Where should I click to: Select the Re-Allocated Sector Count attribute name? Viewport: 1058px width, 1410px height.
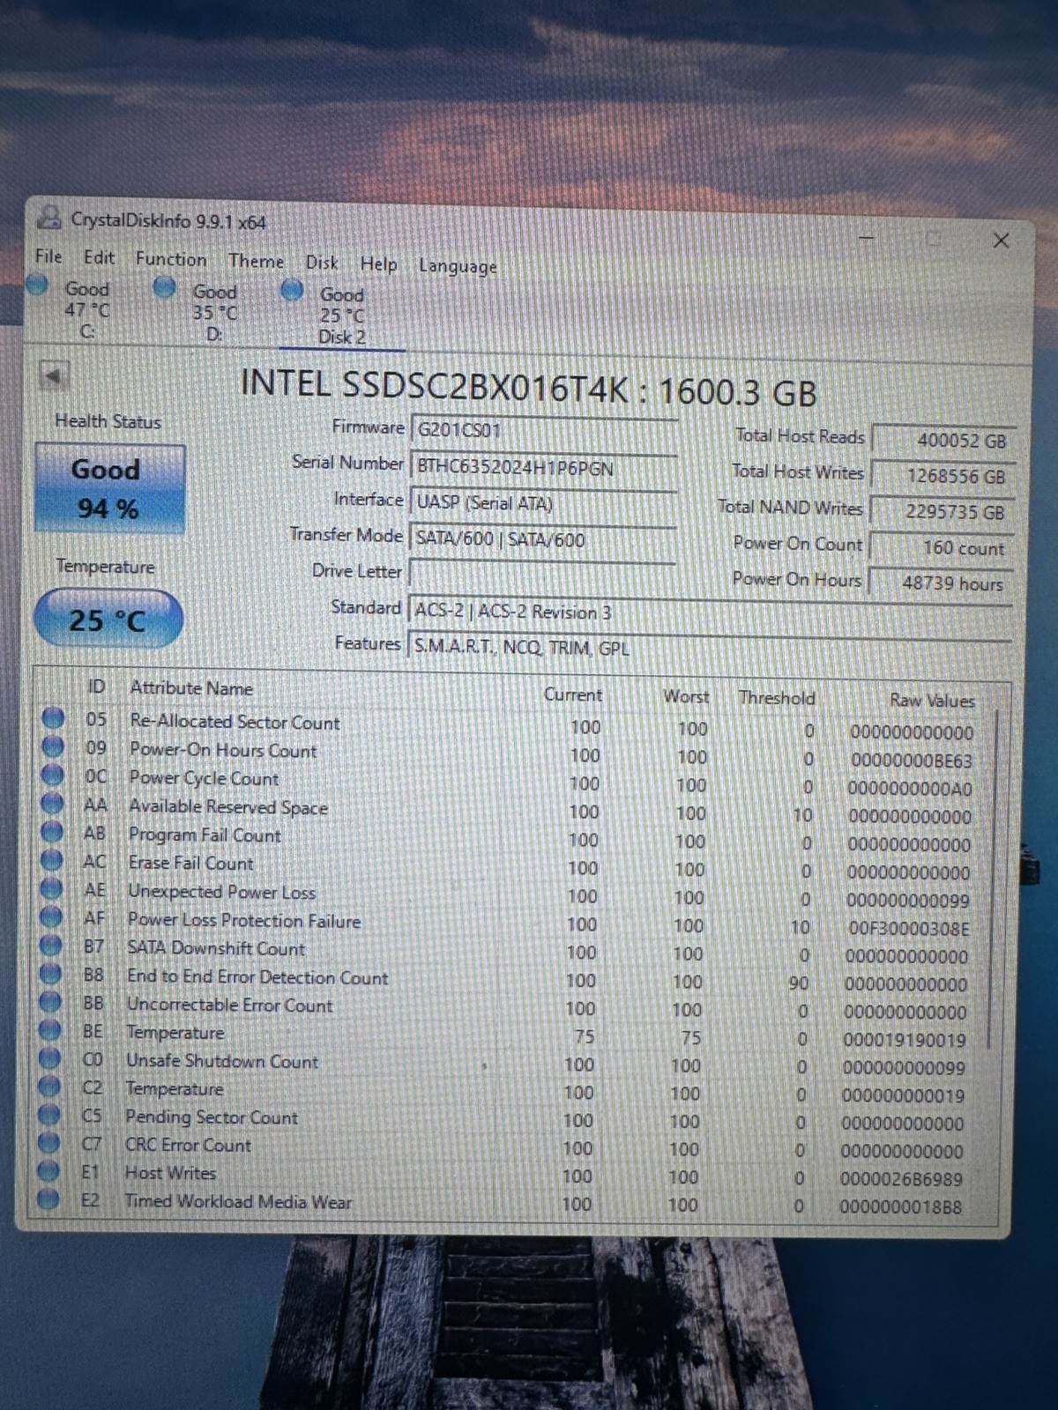235,722
